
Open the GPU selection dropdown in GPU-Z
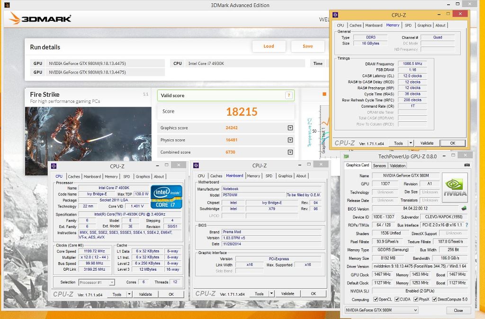(x=382, y=310)
